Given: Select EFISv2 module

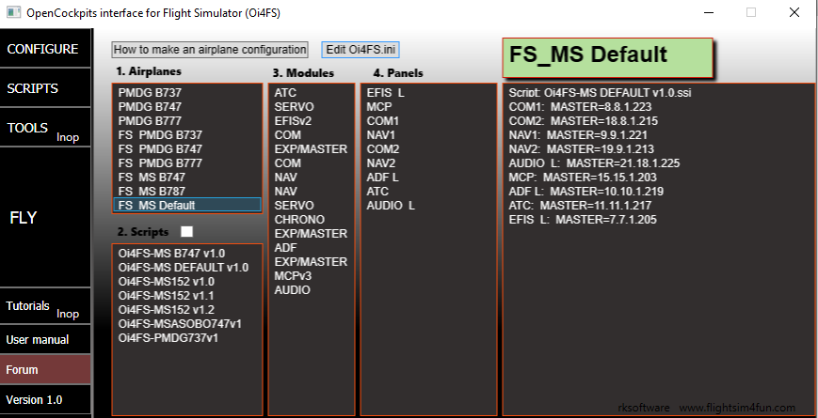Looking at the screenshot, I should coord(312,121).
